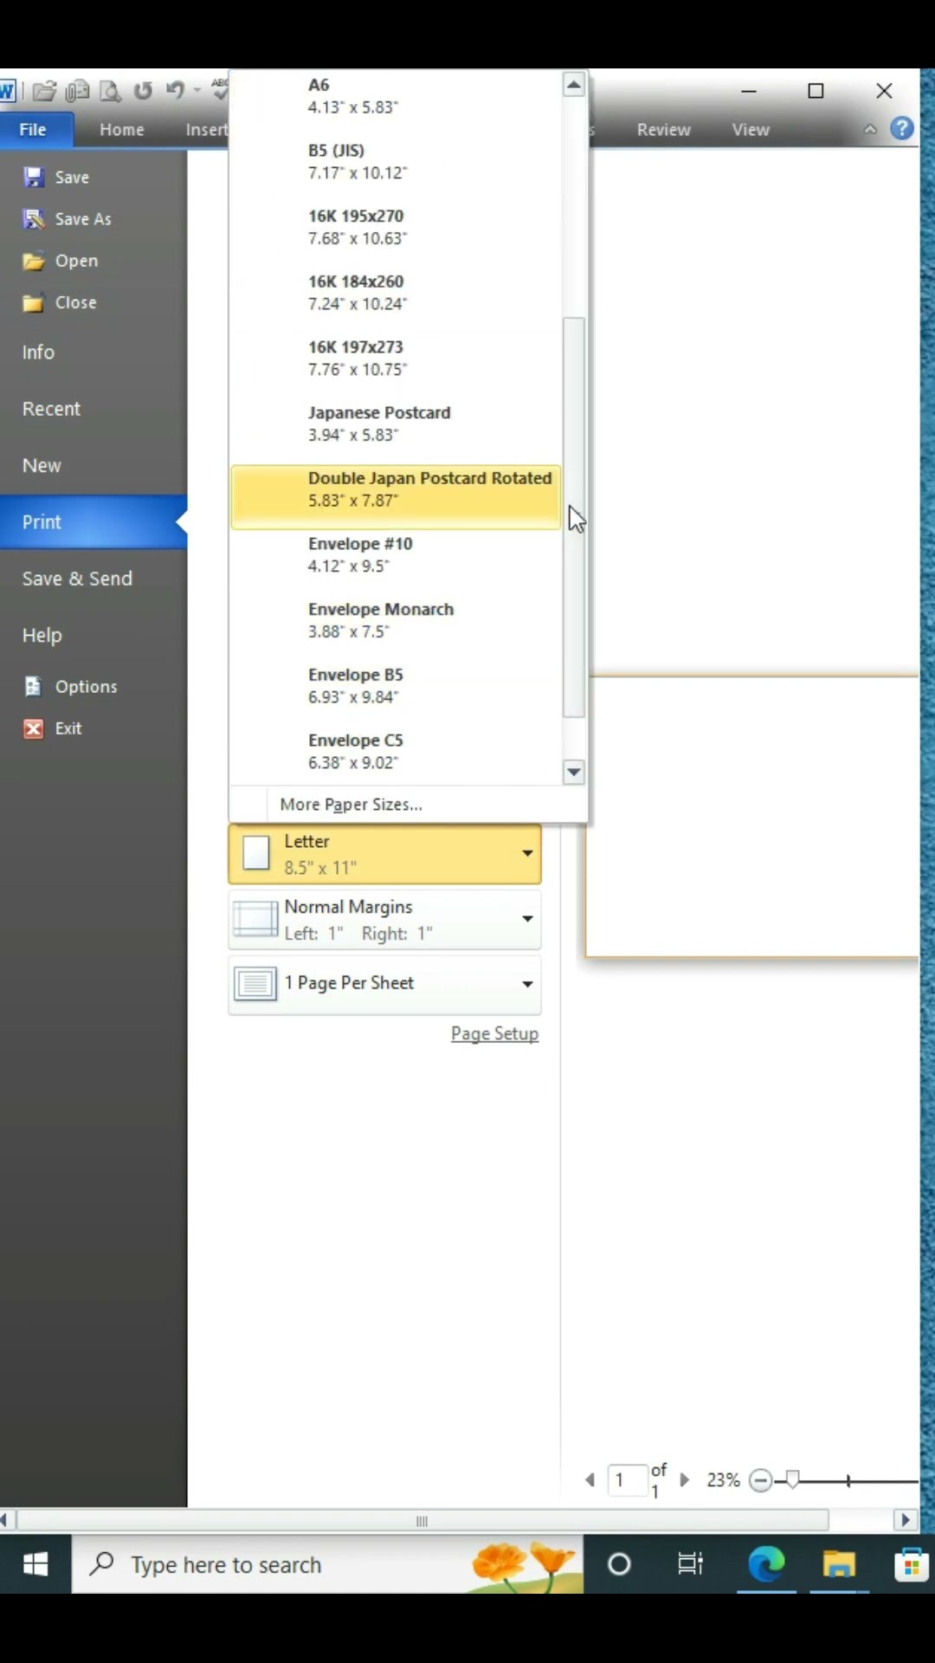Viewport: 935px width, 1663px height.
Task: Open File Explorer from taskbar
Action: point(838,1564)
